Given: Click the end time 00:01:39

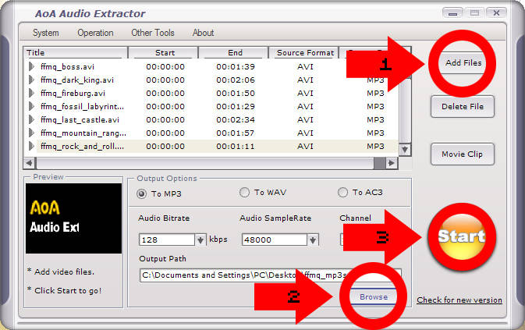Looking at the screenshot, I should [236, 67].
